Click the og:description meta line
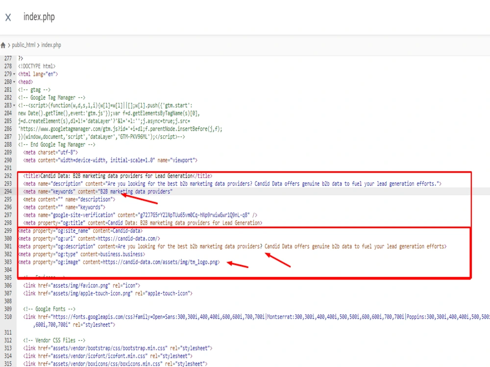Viewport: 490px width, 367px height. point(232,246)
